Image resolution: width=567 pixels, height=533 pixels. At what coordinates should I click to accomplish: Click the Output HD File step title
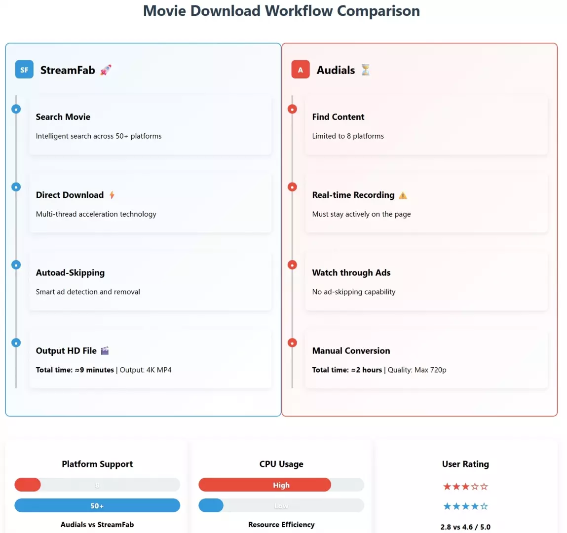click(x=66, y=351)
